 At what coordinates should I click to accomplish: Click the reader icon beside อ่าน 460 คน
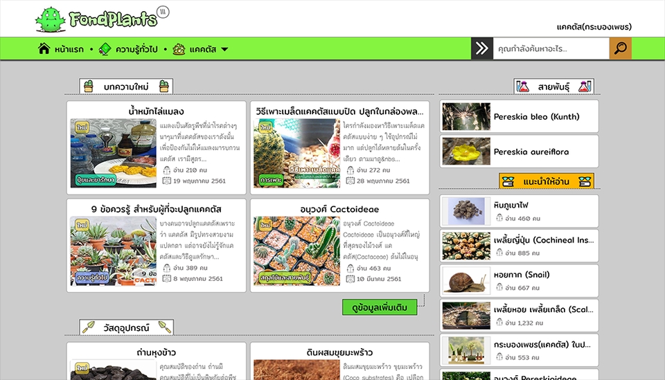click(499, 218)
